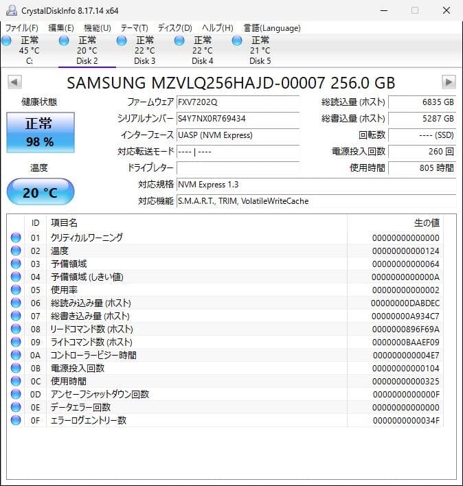
Task: Open the 編集(E) menu
Action: 61,28
